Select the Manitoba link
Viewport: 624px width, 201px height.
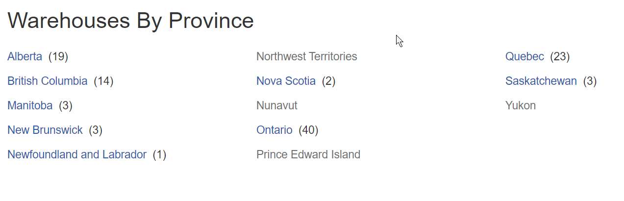click(30, 105)
